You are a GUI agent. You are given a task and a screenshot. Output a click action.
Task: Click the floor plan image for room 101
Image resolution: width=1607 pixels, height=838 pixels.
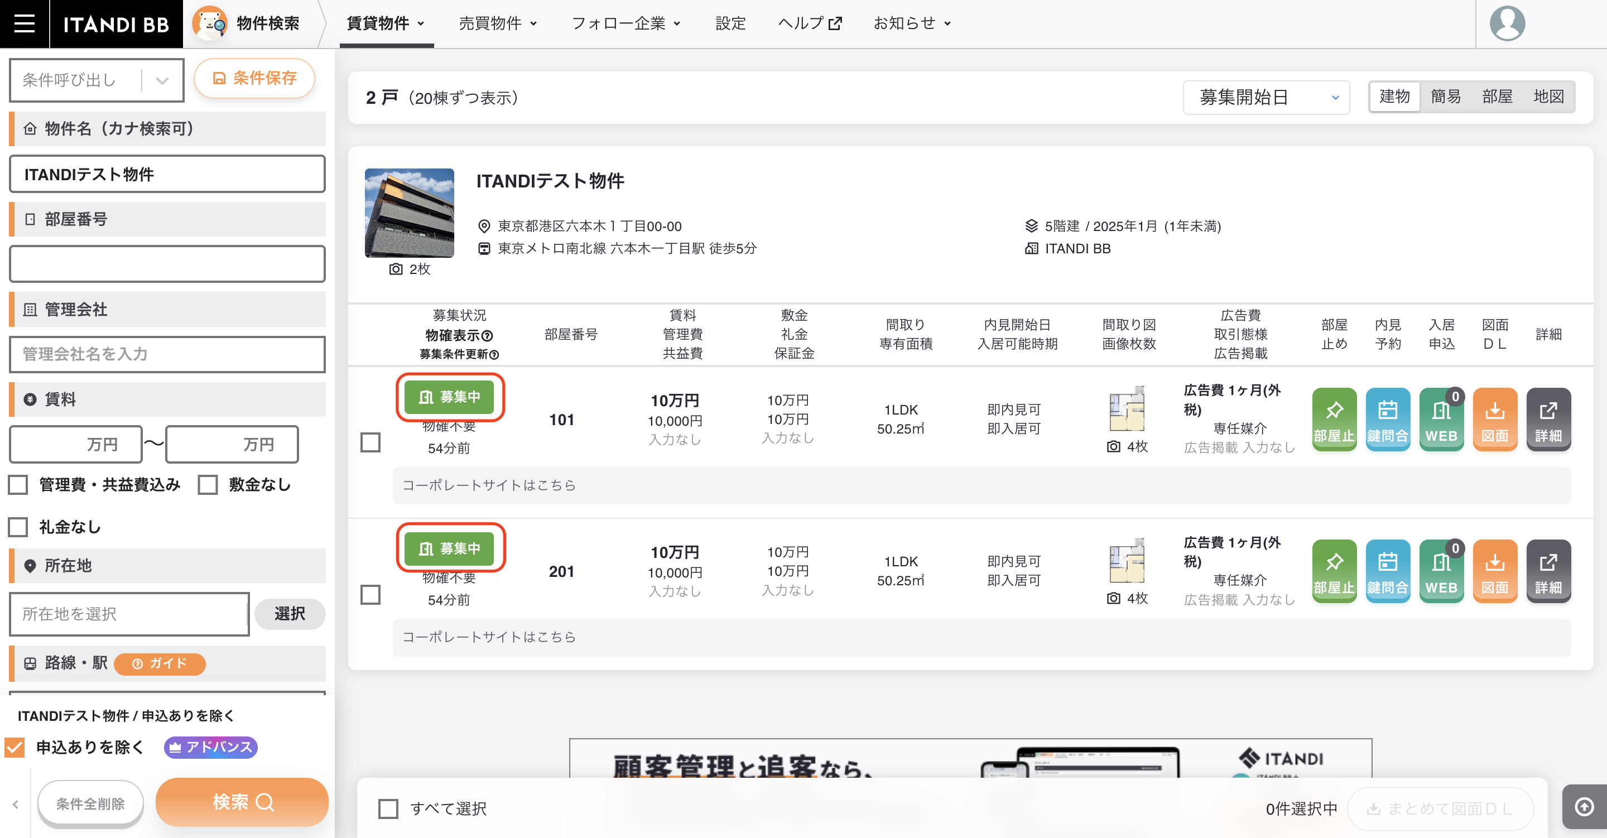tap(1127, 409)
